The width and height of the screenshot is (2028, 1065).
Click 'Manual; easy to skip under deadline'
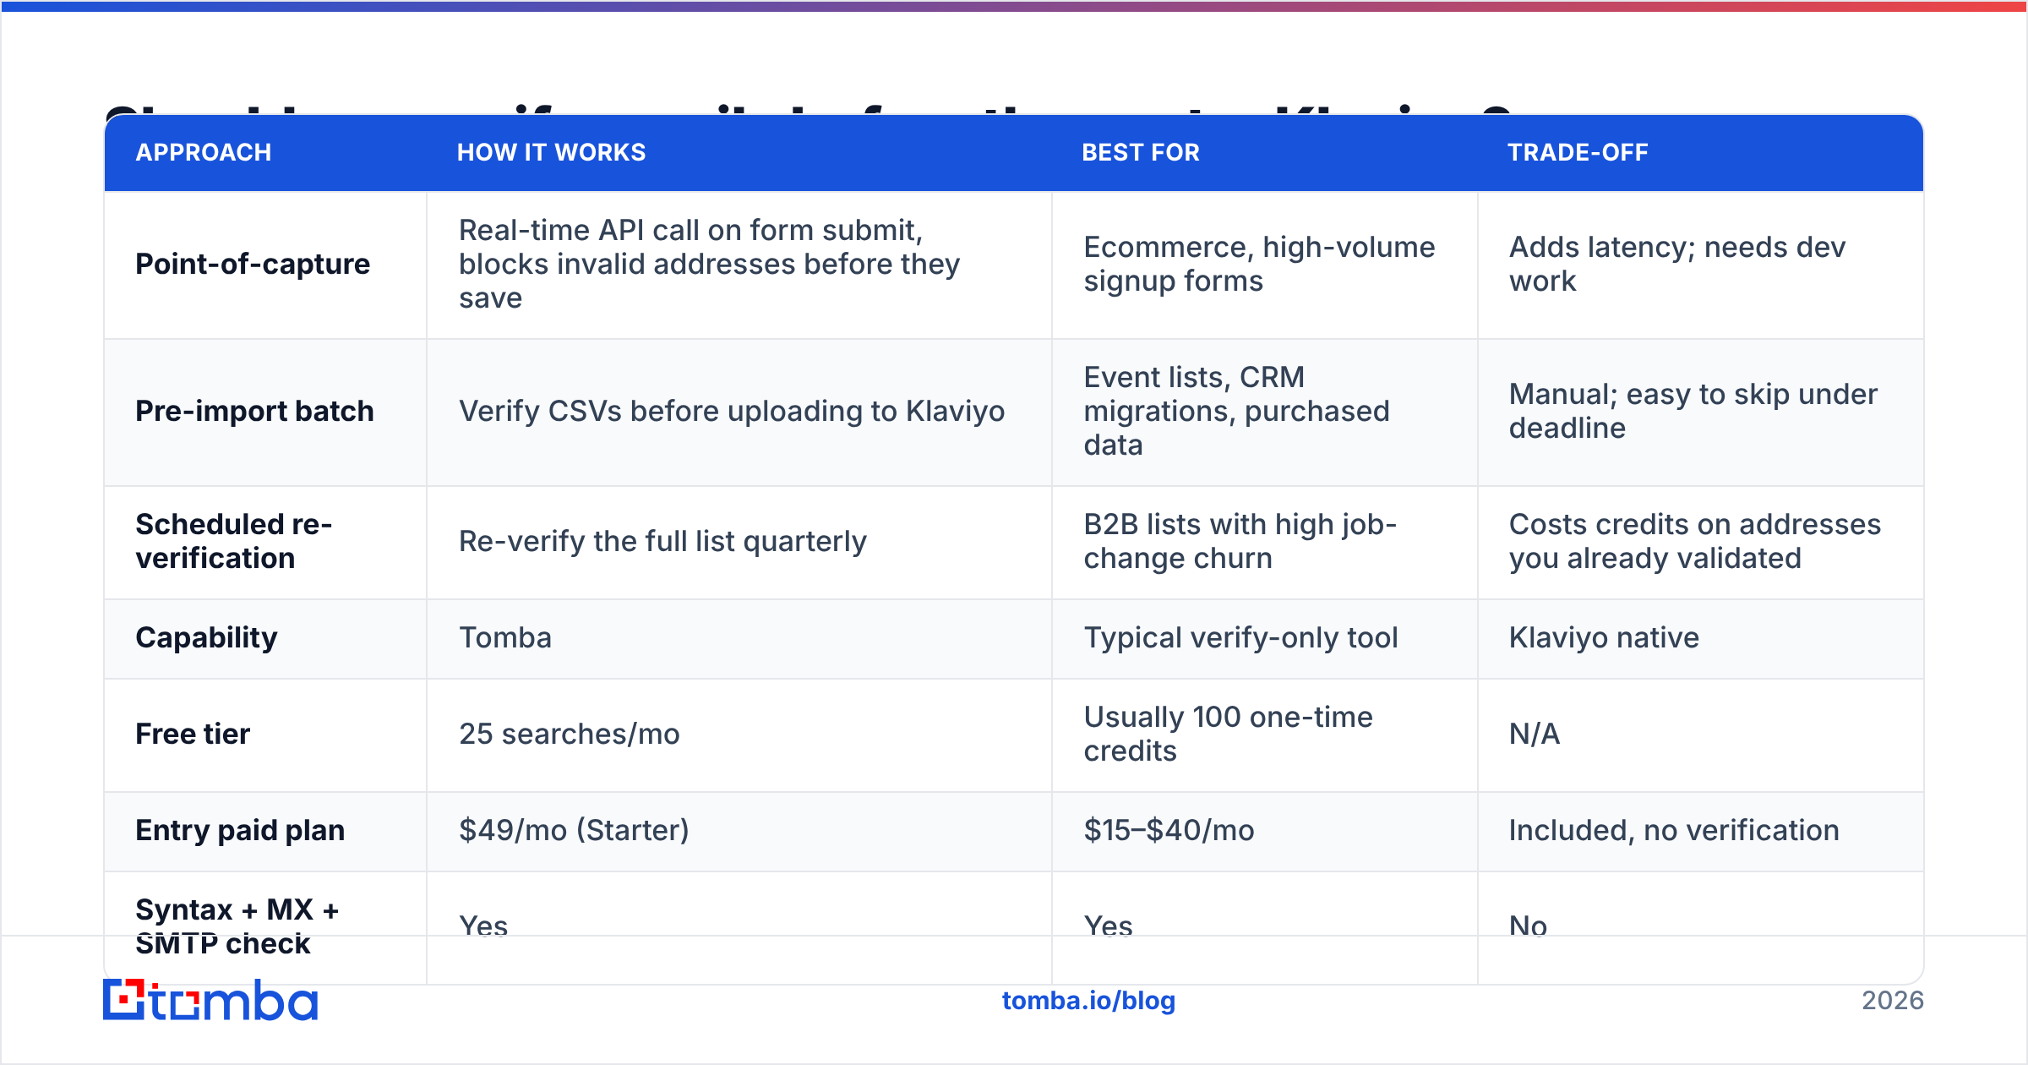coord(1693,412)
